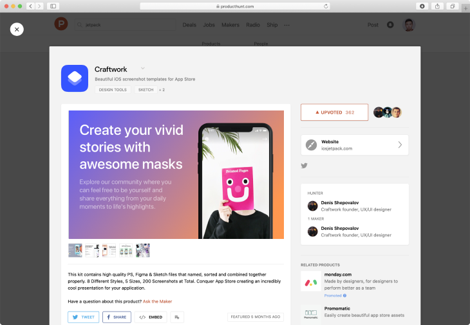Click the TWEET share button
The image size is (470, 325).
pyautogui.click(x=83, y=317)
